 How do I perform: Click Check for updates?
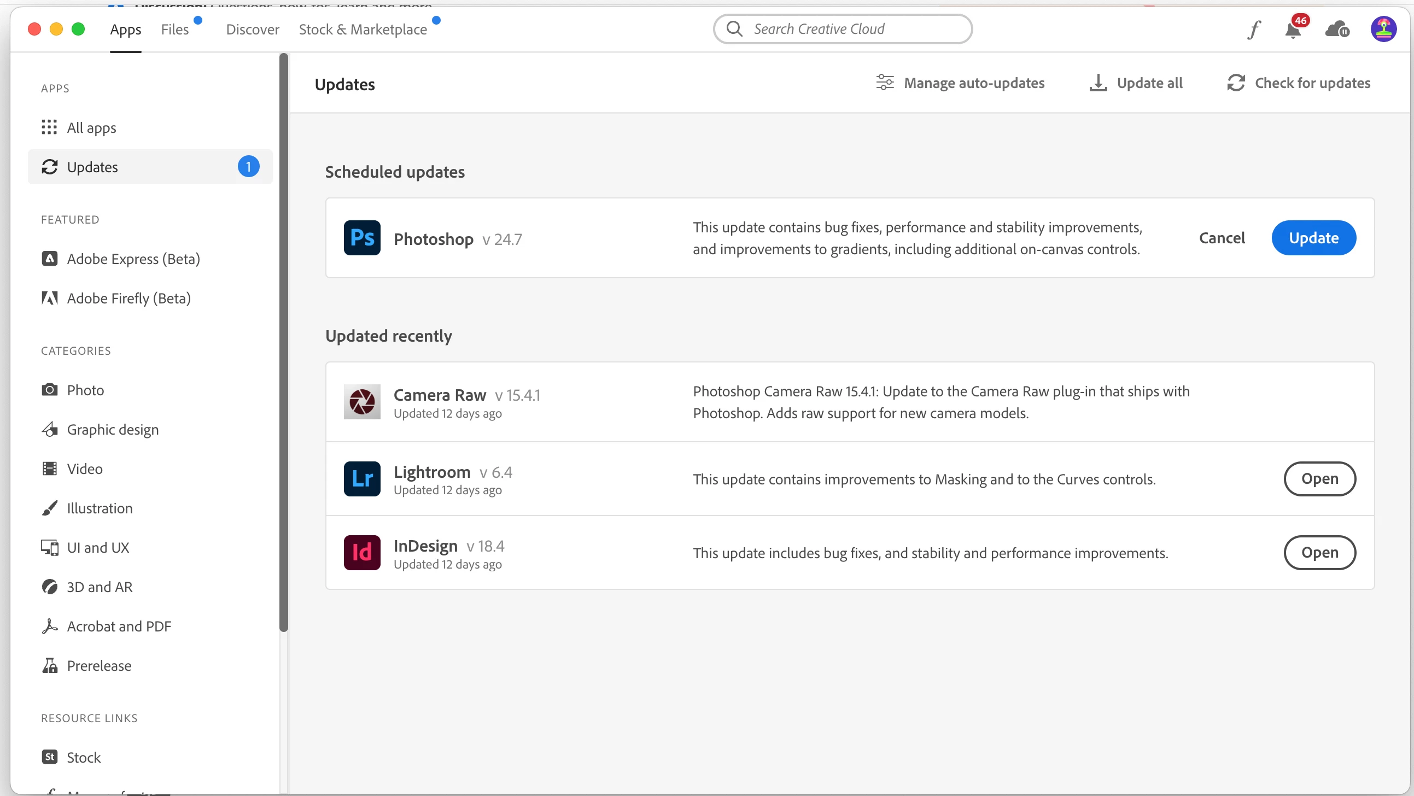(x=1299, y=83)
